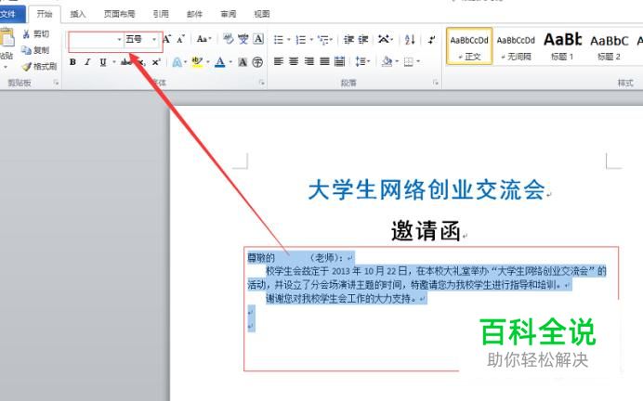The width and height of the screenshot is (643, 401).
Task: Toggle character shading (gray A)
Action: pyautogui.click(x=243, y=62)
